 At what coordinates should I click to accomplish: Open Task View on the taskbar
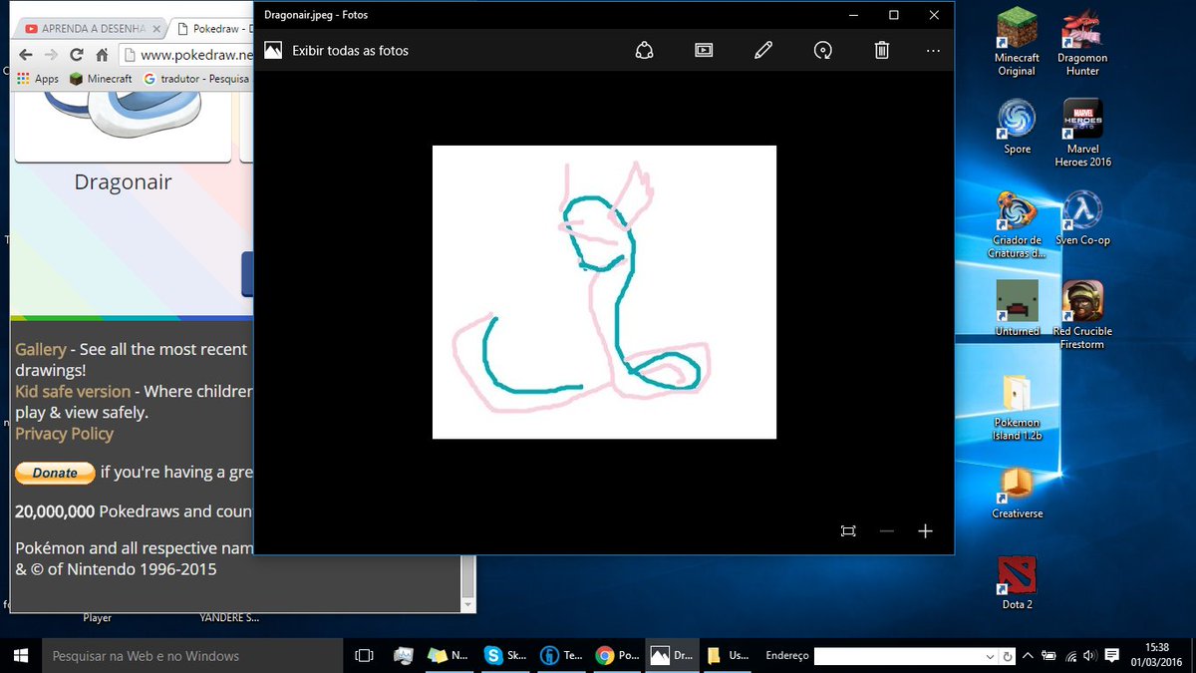364,655
